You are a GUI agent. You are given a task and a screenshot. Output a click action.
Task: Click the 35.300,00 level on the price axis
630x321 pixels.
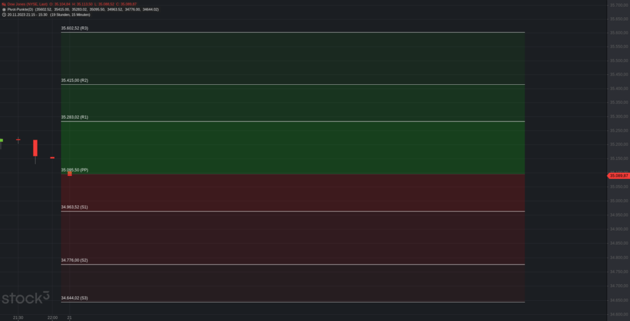click(619, 116)
